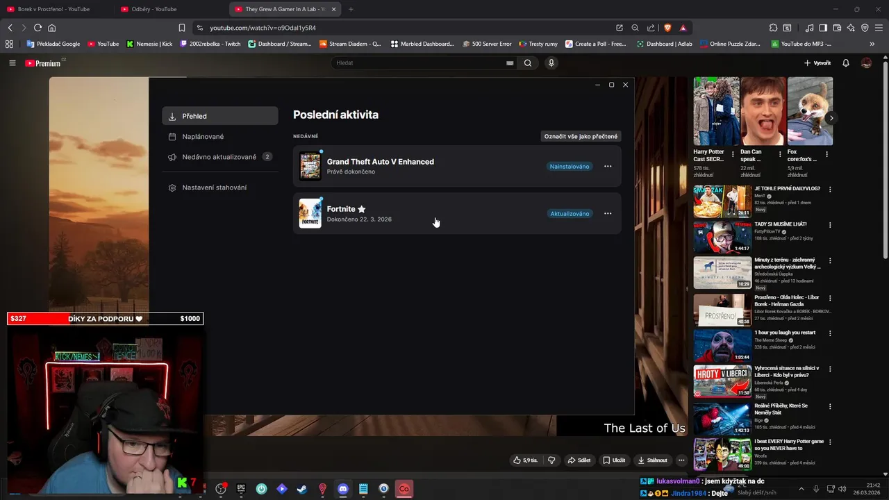Click Označit vše jako přečtené button
The height and width of the screenshot is (500, 889).
point(581,136)
